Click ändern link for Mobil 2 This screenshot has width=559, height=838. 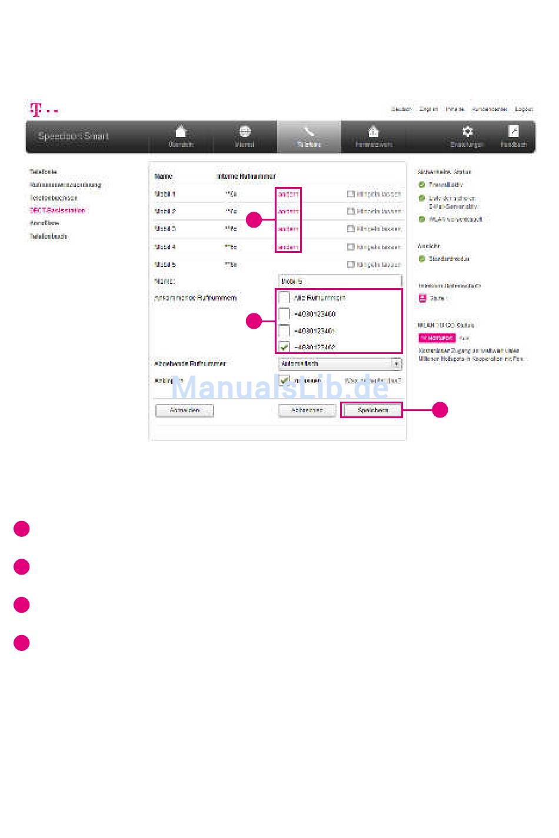coord(288,211)
